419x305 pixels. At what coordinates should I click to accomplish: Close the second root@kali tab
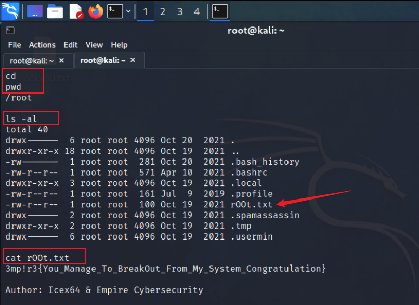pos(133,61)
